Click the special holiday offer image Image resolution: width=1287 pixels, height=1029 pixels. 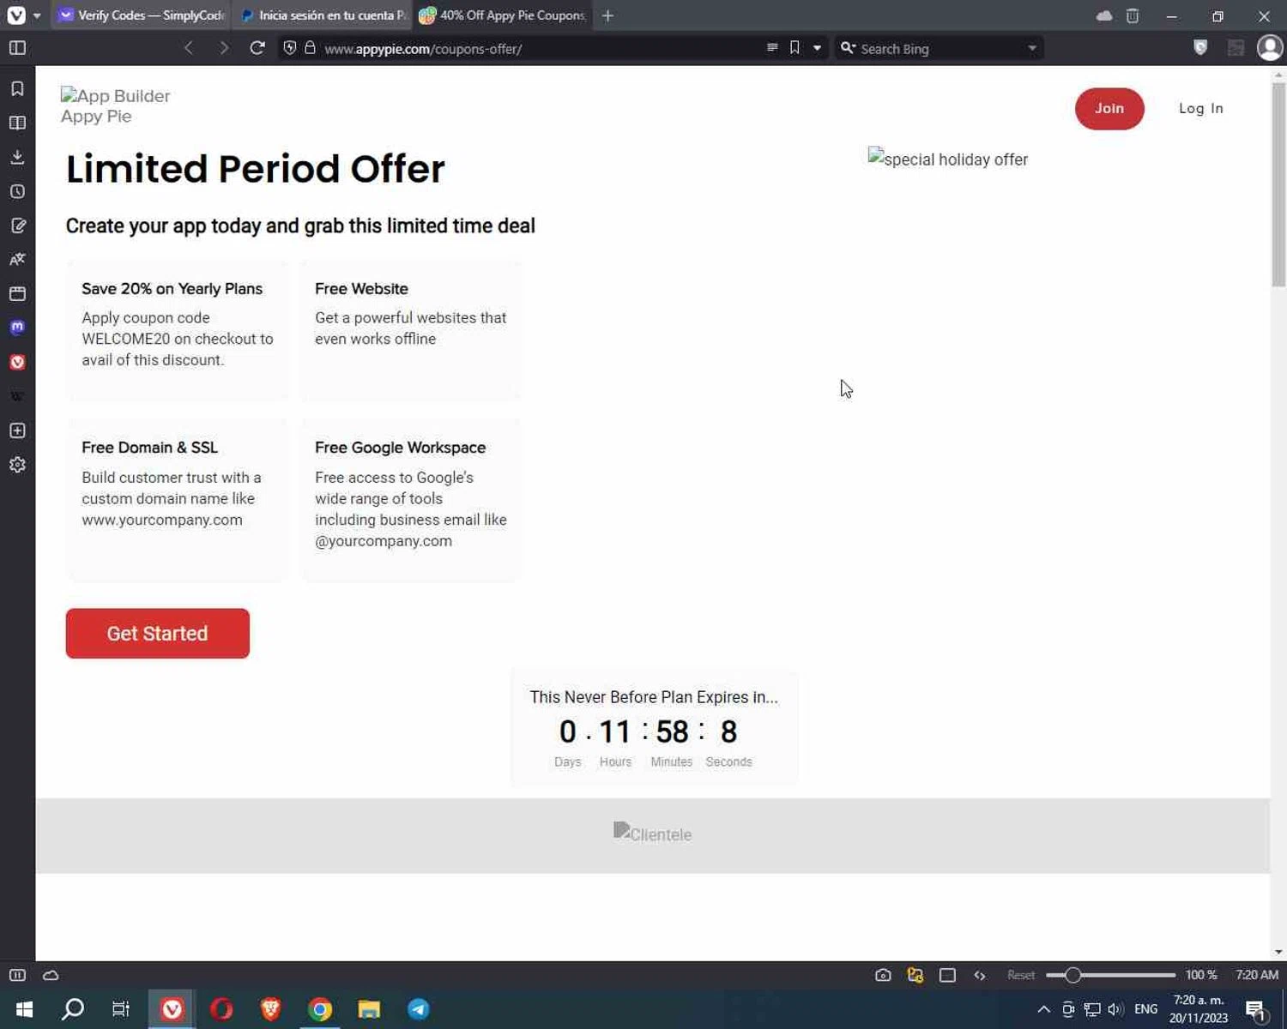pos(947,159)
